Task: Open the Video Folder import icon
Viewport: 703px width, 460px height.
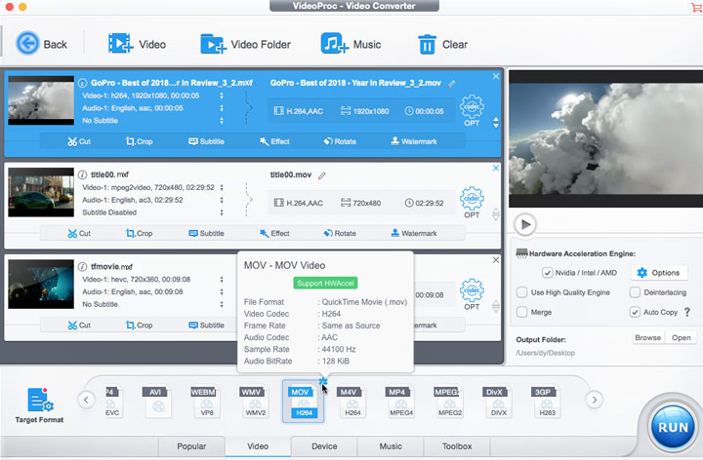Action: point(212,44)
